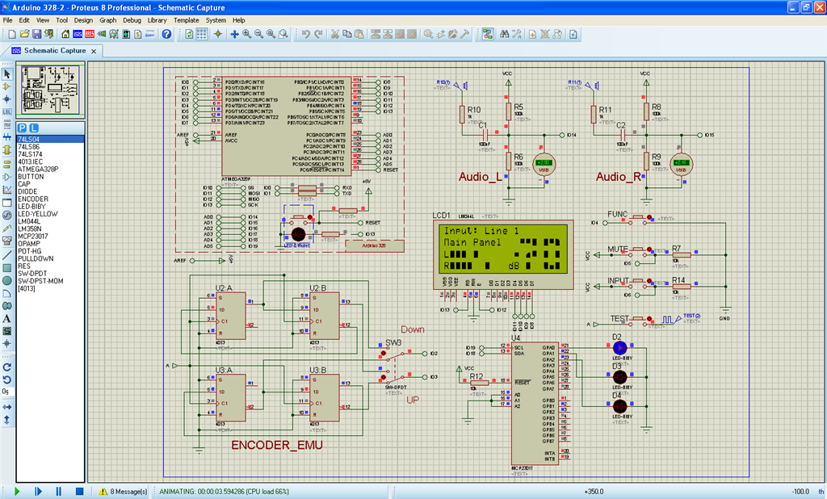Go to Home page icon in toolbar

pyautogui.click(x=65, y=34)
